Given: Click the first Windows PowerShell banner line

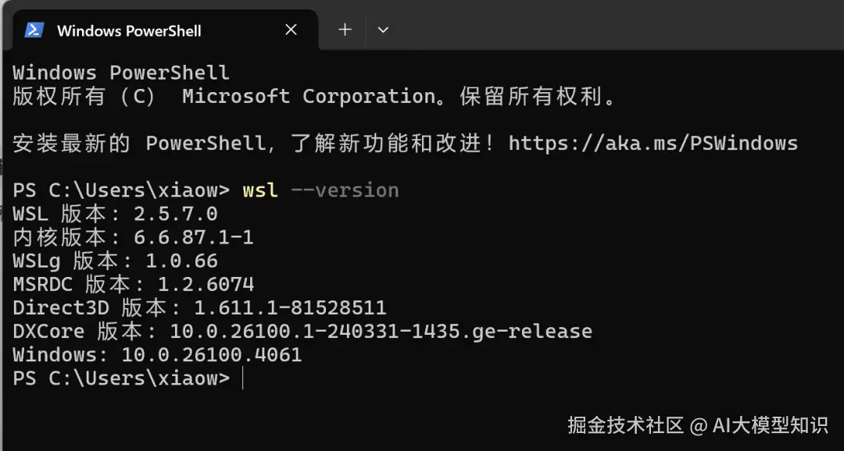Looking at the screenshot, I should pyautogui.click(x=121, y=73).
